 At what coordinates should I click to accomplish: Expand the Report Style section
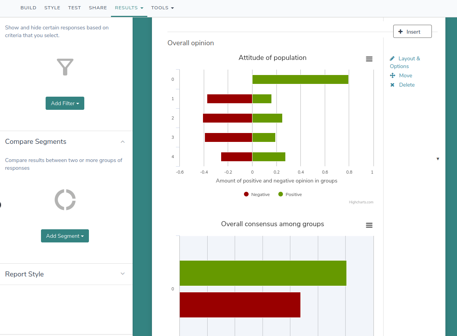(x=123, y=273)
